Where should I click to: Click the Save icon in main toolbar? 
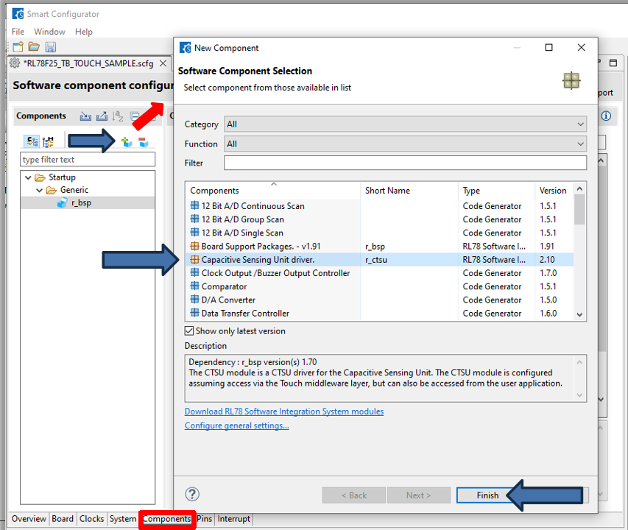click(50, 47)
